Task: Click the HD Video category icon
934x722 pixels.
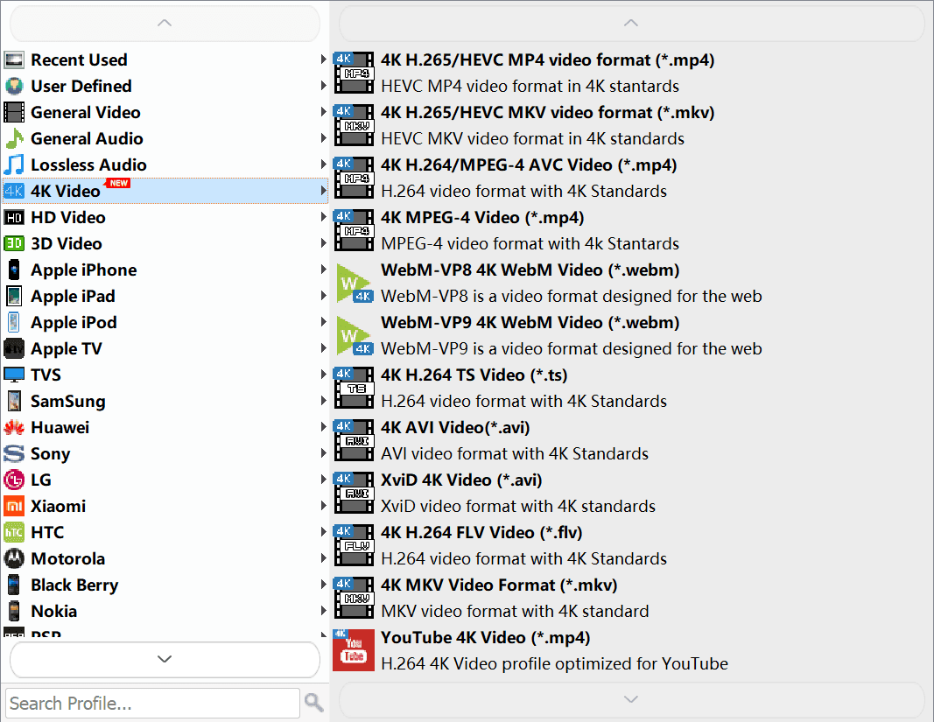Action: 14,217
